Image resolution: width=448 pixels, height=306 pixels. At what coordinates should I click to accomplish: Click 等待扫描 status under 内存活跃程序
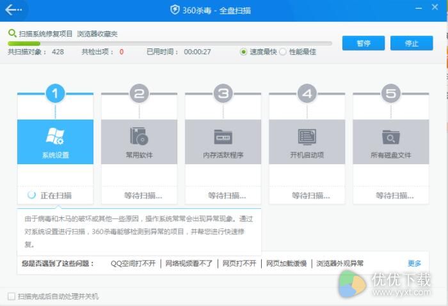pyautogui.click(x=227, y=195)
